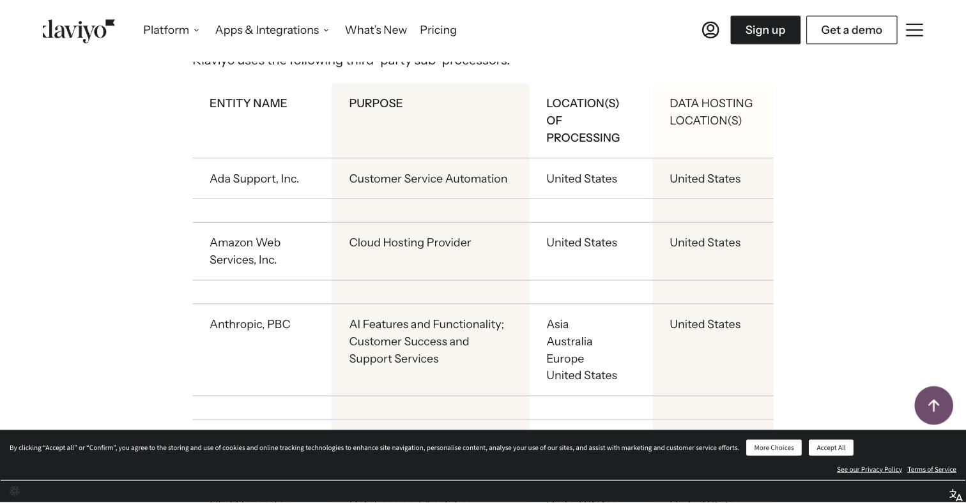The image size is (966, 503).
Task: Click the Cloud Hosting Provider cell
Action: 431,251
